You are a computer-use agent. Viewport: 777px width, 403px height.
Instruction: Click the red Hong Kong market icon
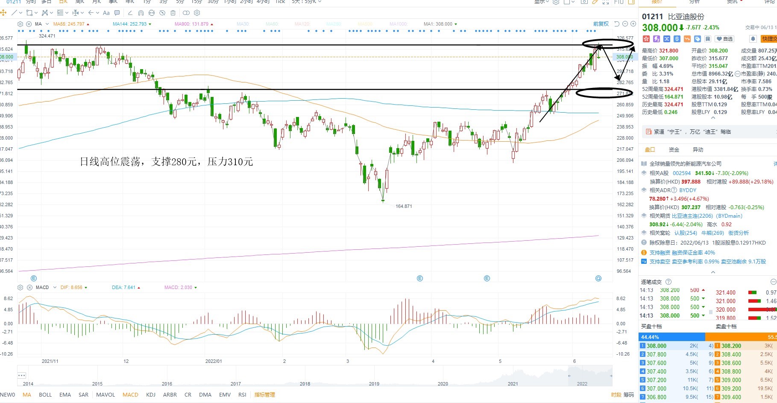[646, 39]
